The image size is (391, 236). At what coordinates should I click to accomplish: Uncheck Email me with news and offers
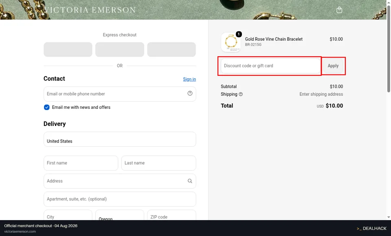(x=46, y=107)
